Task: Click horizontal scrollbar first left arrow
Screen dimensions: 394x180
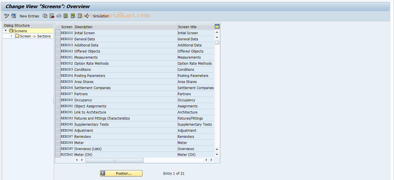Action: (77, 160)
